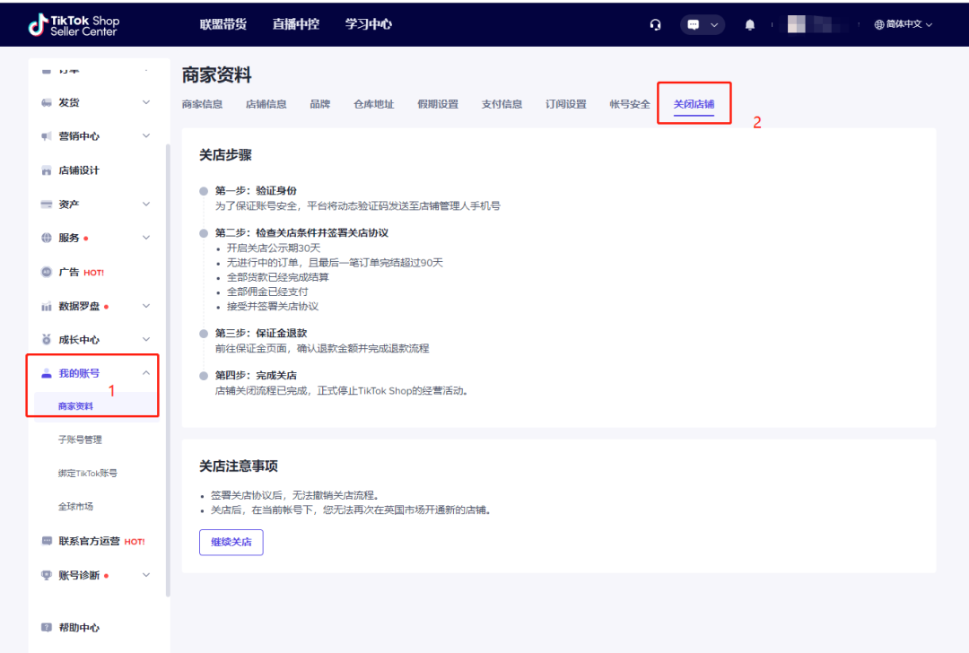Screen dimensions: 969x653
Task: Click the 店铺设计 store icon in sidebar
Action: (47, 170)
